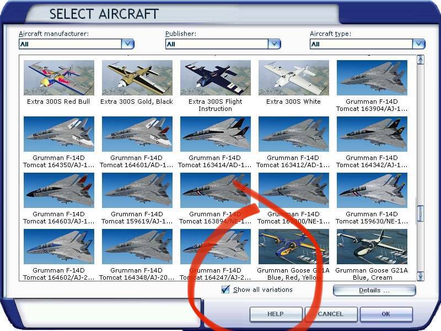This screenshot has height=331, width=441.
Task: Click the 'Extra 300S White' caption text
Action: point(293,102)
